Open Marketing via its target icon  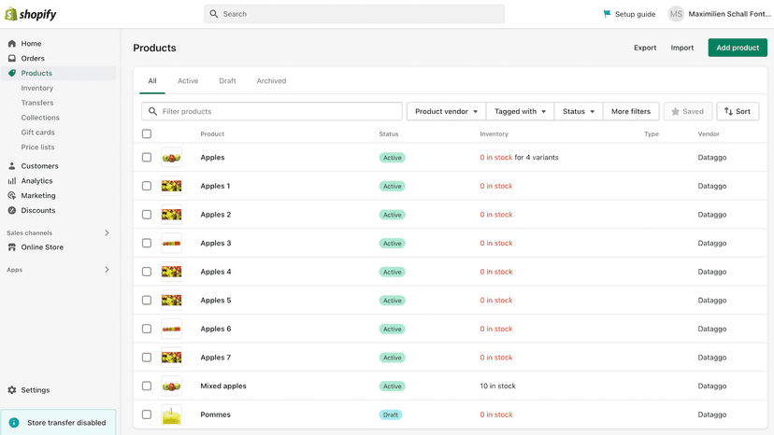click(x=12, y=195)
